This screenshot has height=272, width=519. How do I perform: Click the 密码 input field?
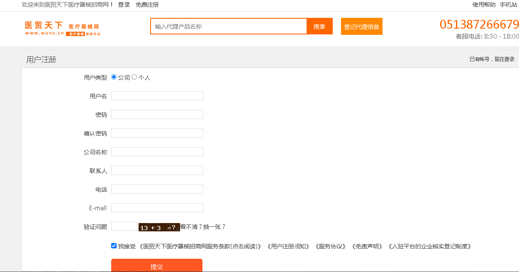coord(157,114)
